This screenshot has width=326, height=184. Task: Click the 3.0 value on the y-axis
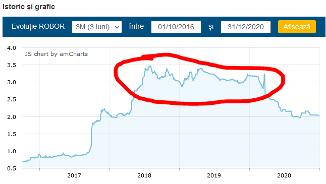tap(12, 82)
